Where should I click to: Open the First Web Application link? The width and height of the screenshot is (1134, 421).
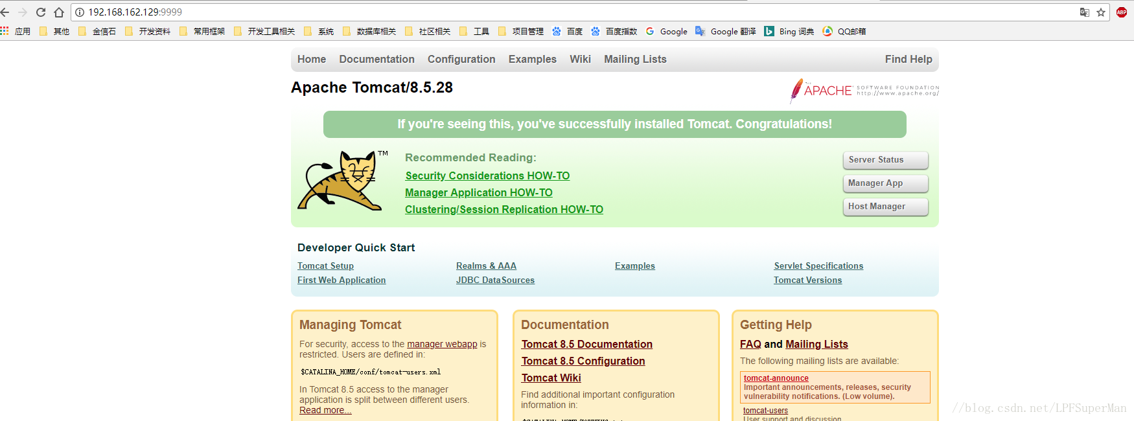click(341, 280)
